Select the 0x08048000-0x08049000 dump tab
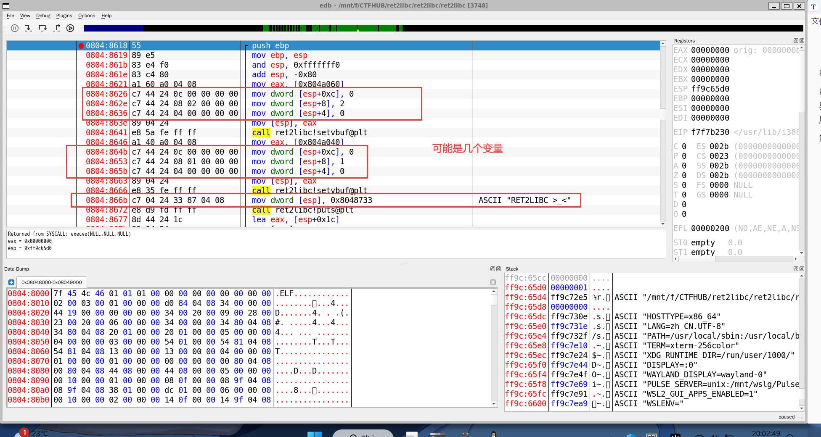The image size is (821, 437). [x=52, y=282]
